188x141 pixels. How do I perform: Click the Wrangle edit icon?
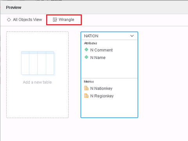click(x=55, y=20)
